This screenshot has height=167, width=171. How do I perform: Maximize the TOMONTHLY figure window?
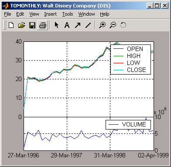click(x=157, y=6)
